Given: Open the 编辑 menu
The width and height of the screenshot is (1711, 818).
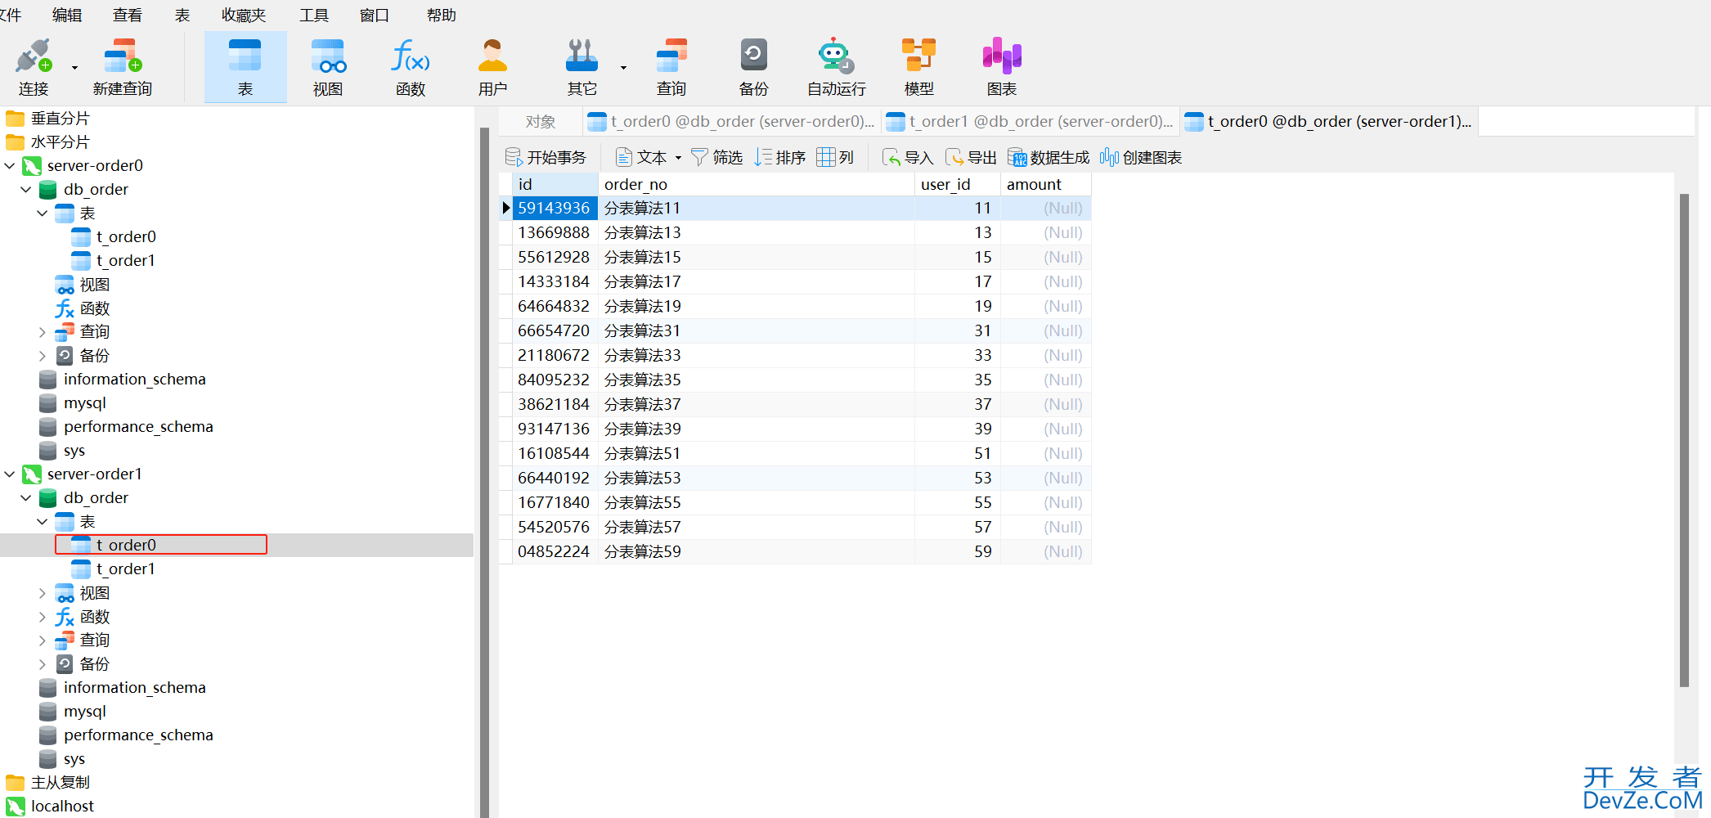Looking at the screenshot, I should pos(67,15).
